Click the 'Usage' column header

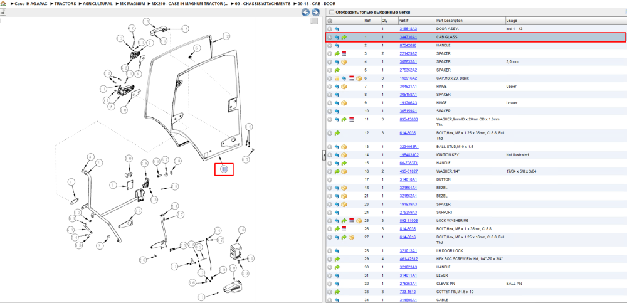[x=565, y=21]
